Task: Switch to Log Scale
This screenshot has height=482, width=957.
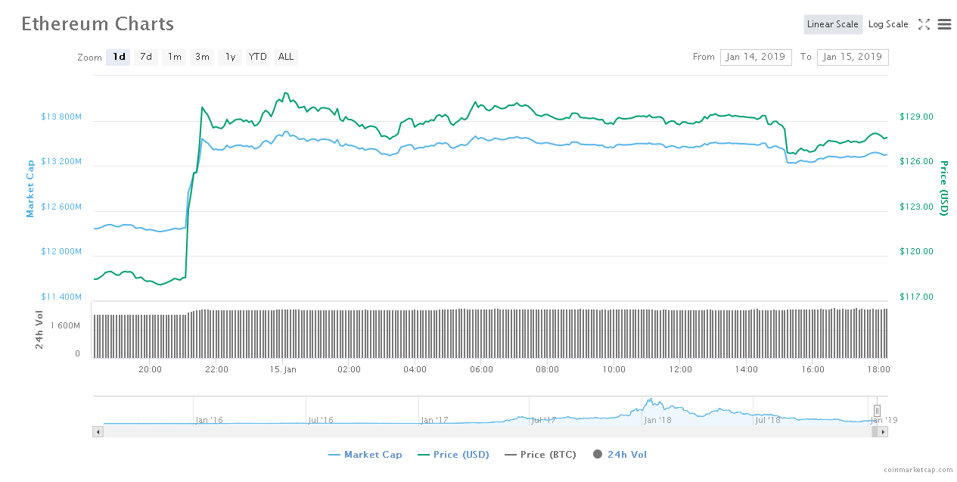Action: [888, 24]
